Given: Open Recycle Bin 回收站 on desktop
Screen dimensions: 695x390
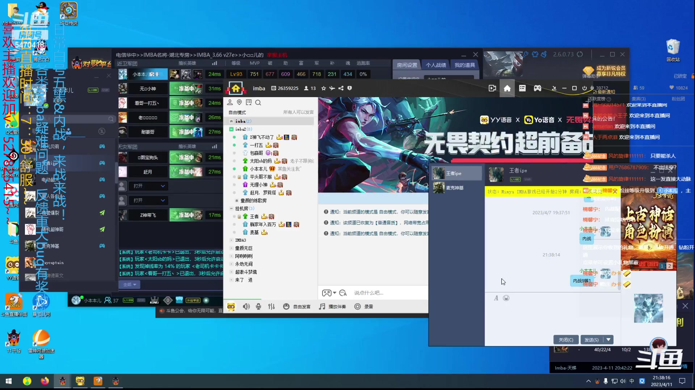Looking at the screenshot, I should pyautogui.click(x=673, y=50).
